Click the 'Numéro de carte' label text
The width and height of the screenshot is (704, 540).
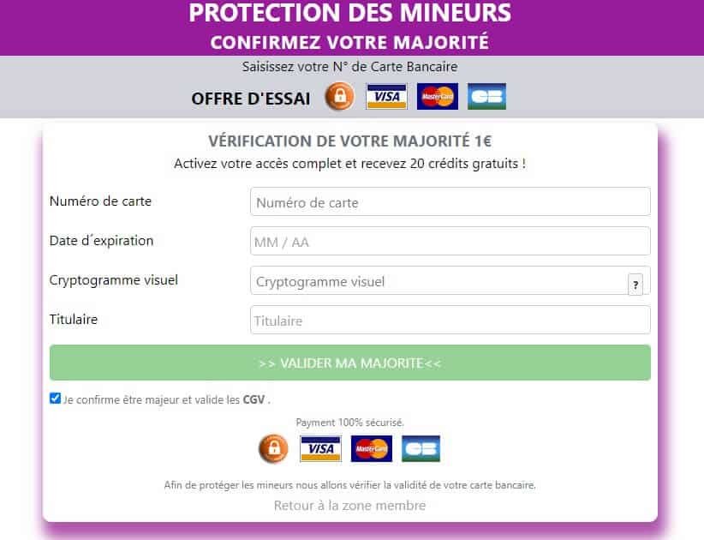(x=100, y=201)
